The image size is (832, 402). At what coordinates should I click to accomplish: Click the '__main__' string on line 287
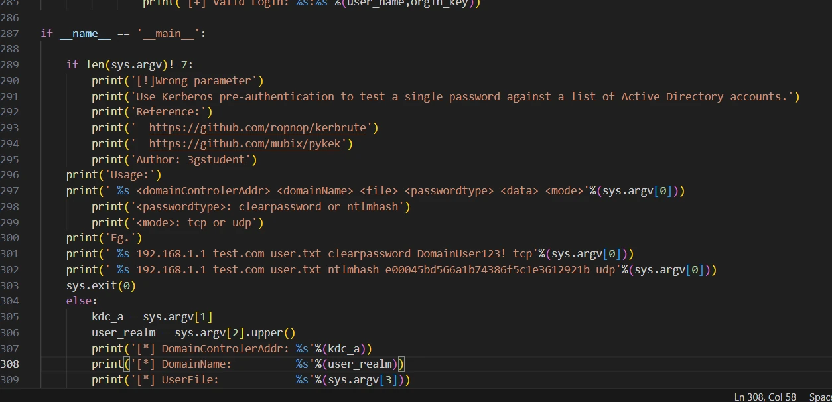[x=169, y=33]
